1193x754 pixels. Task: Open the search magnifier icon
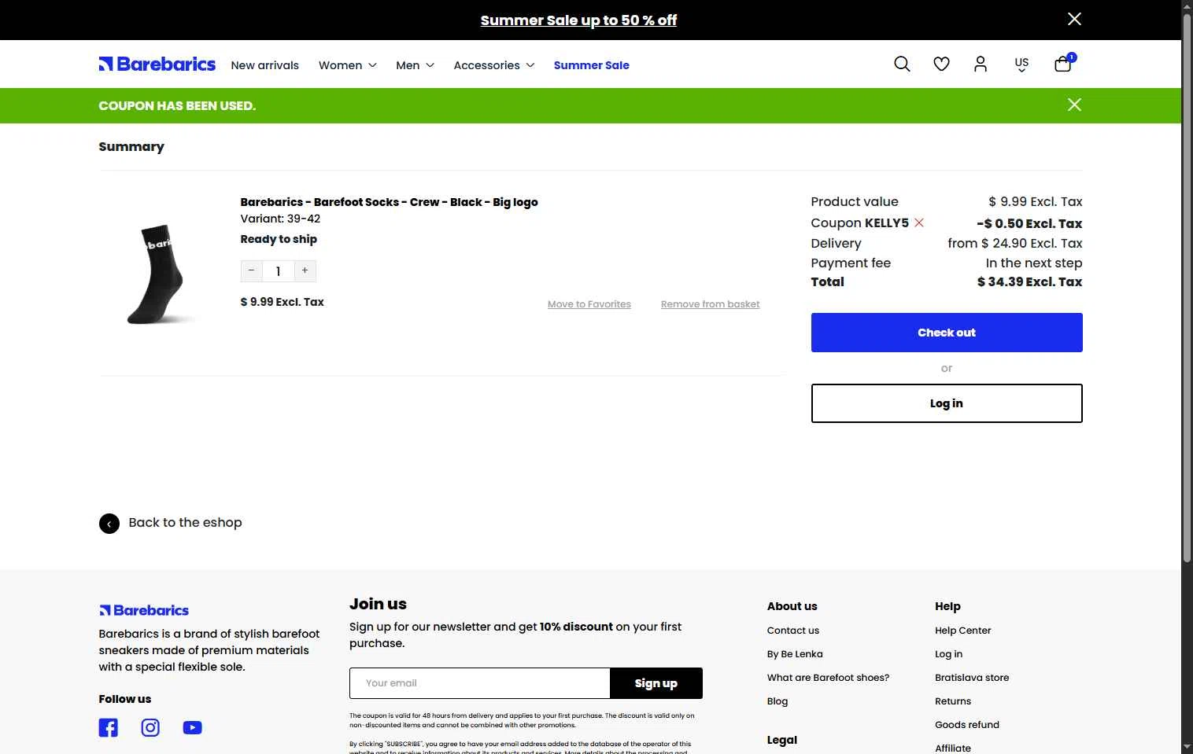[902, 64]
